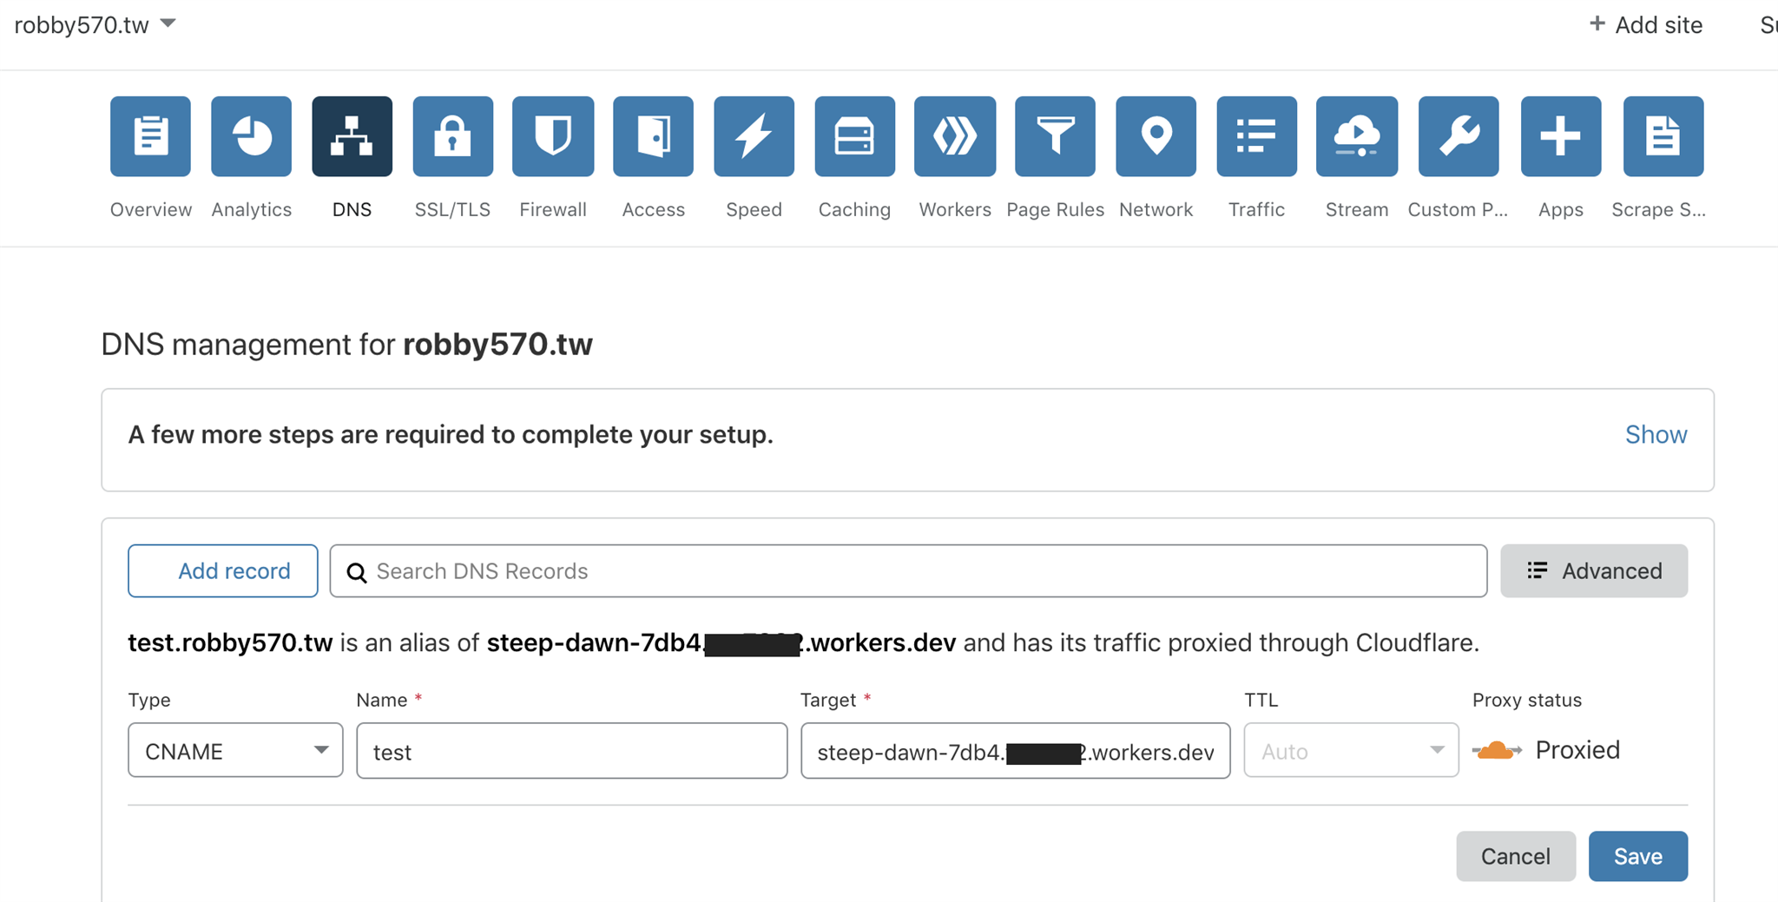Click the bold test.robby570.tw alias text
1778x902 pixels.
click(230, 642)
